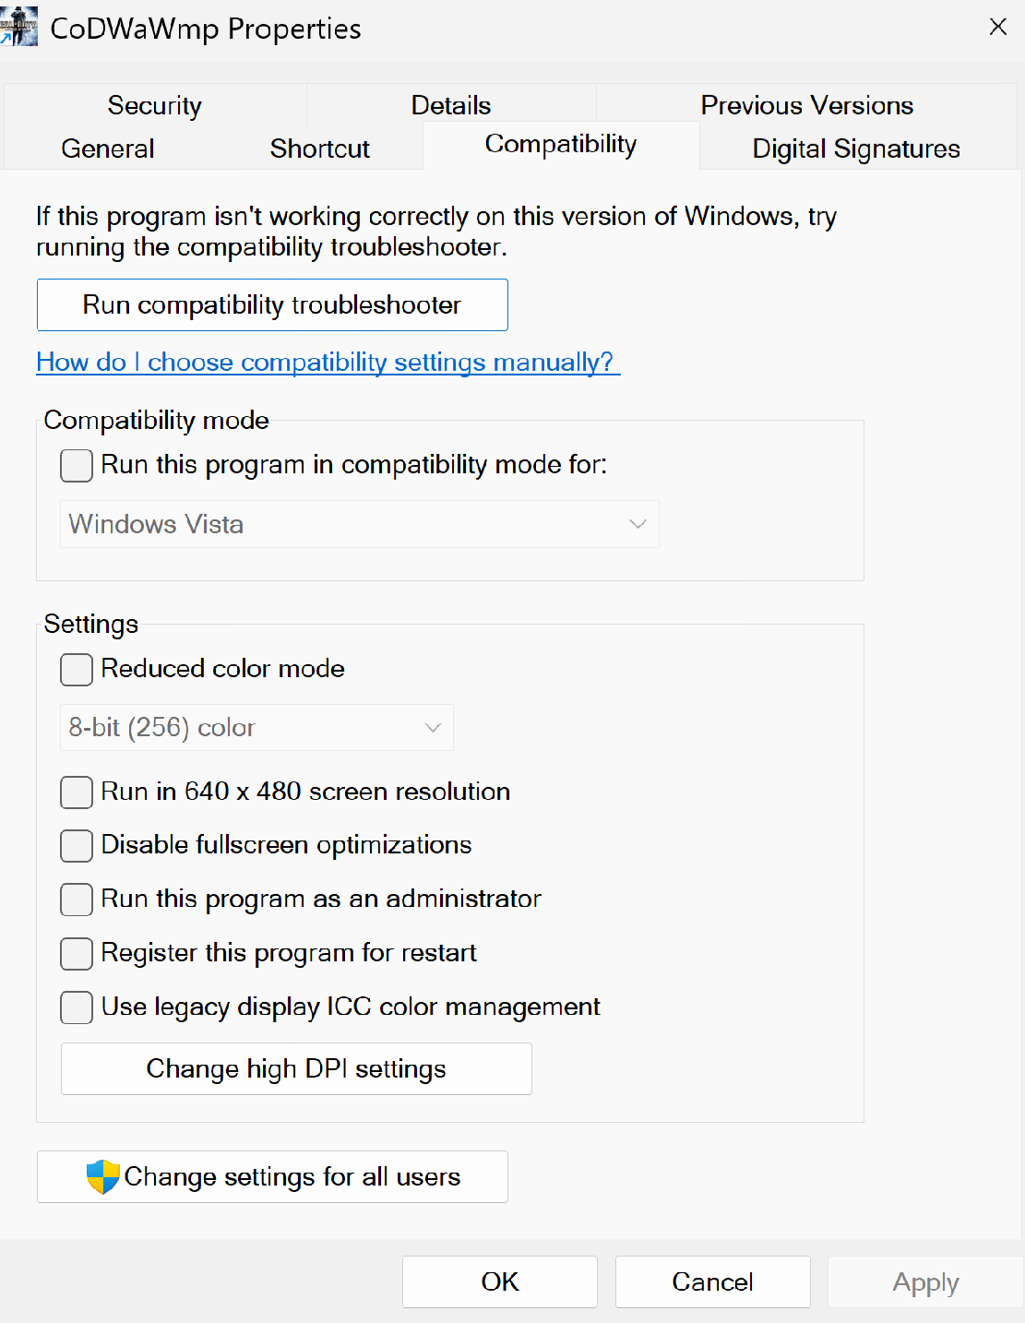Switch to the Security tab

pos(154,105)
